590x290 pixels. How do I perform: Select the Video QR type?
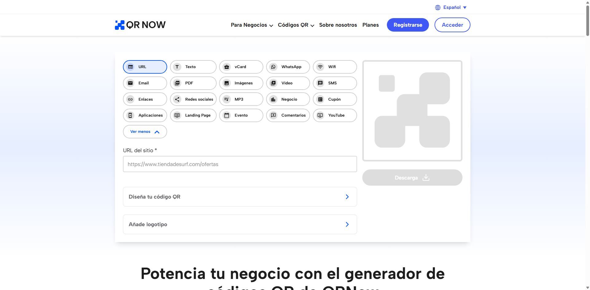coord(288,83)
